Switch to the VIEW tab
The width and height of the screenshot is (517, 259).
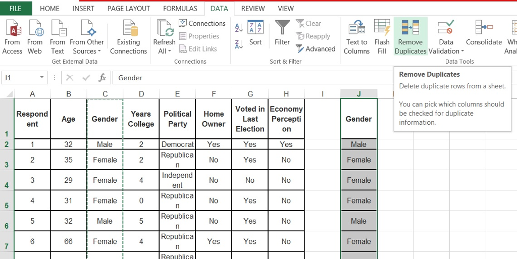[286, 9]
